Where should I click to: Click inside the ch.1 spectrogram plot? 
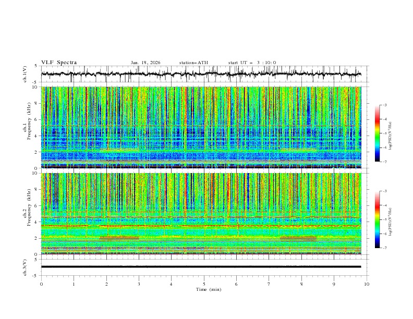[x=203, y=127]
